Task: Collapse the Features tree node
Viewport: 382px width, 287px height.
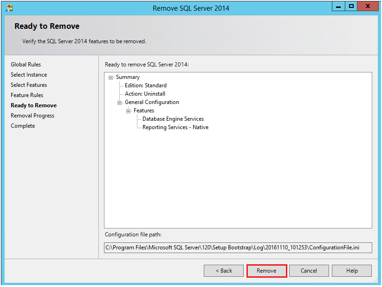Action: click(x=128, y=111)
